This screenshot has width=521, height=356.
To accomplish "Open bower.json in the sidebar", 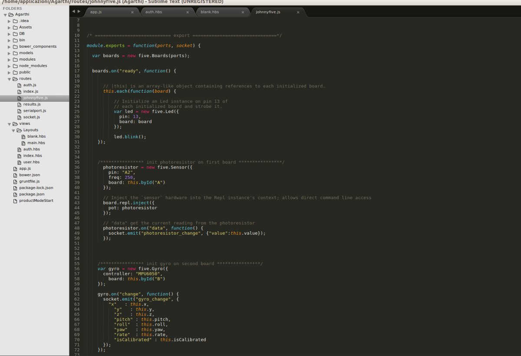I will tap(30, 175).
